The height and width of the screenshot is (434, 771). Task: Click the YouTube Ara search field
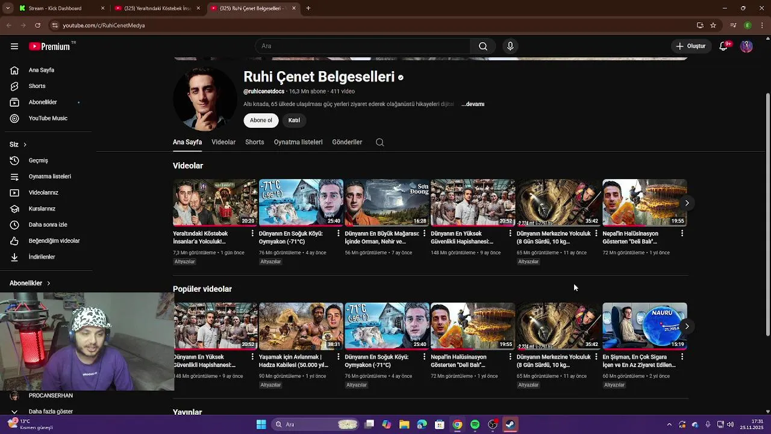(x=363, y=46)
